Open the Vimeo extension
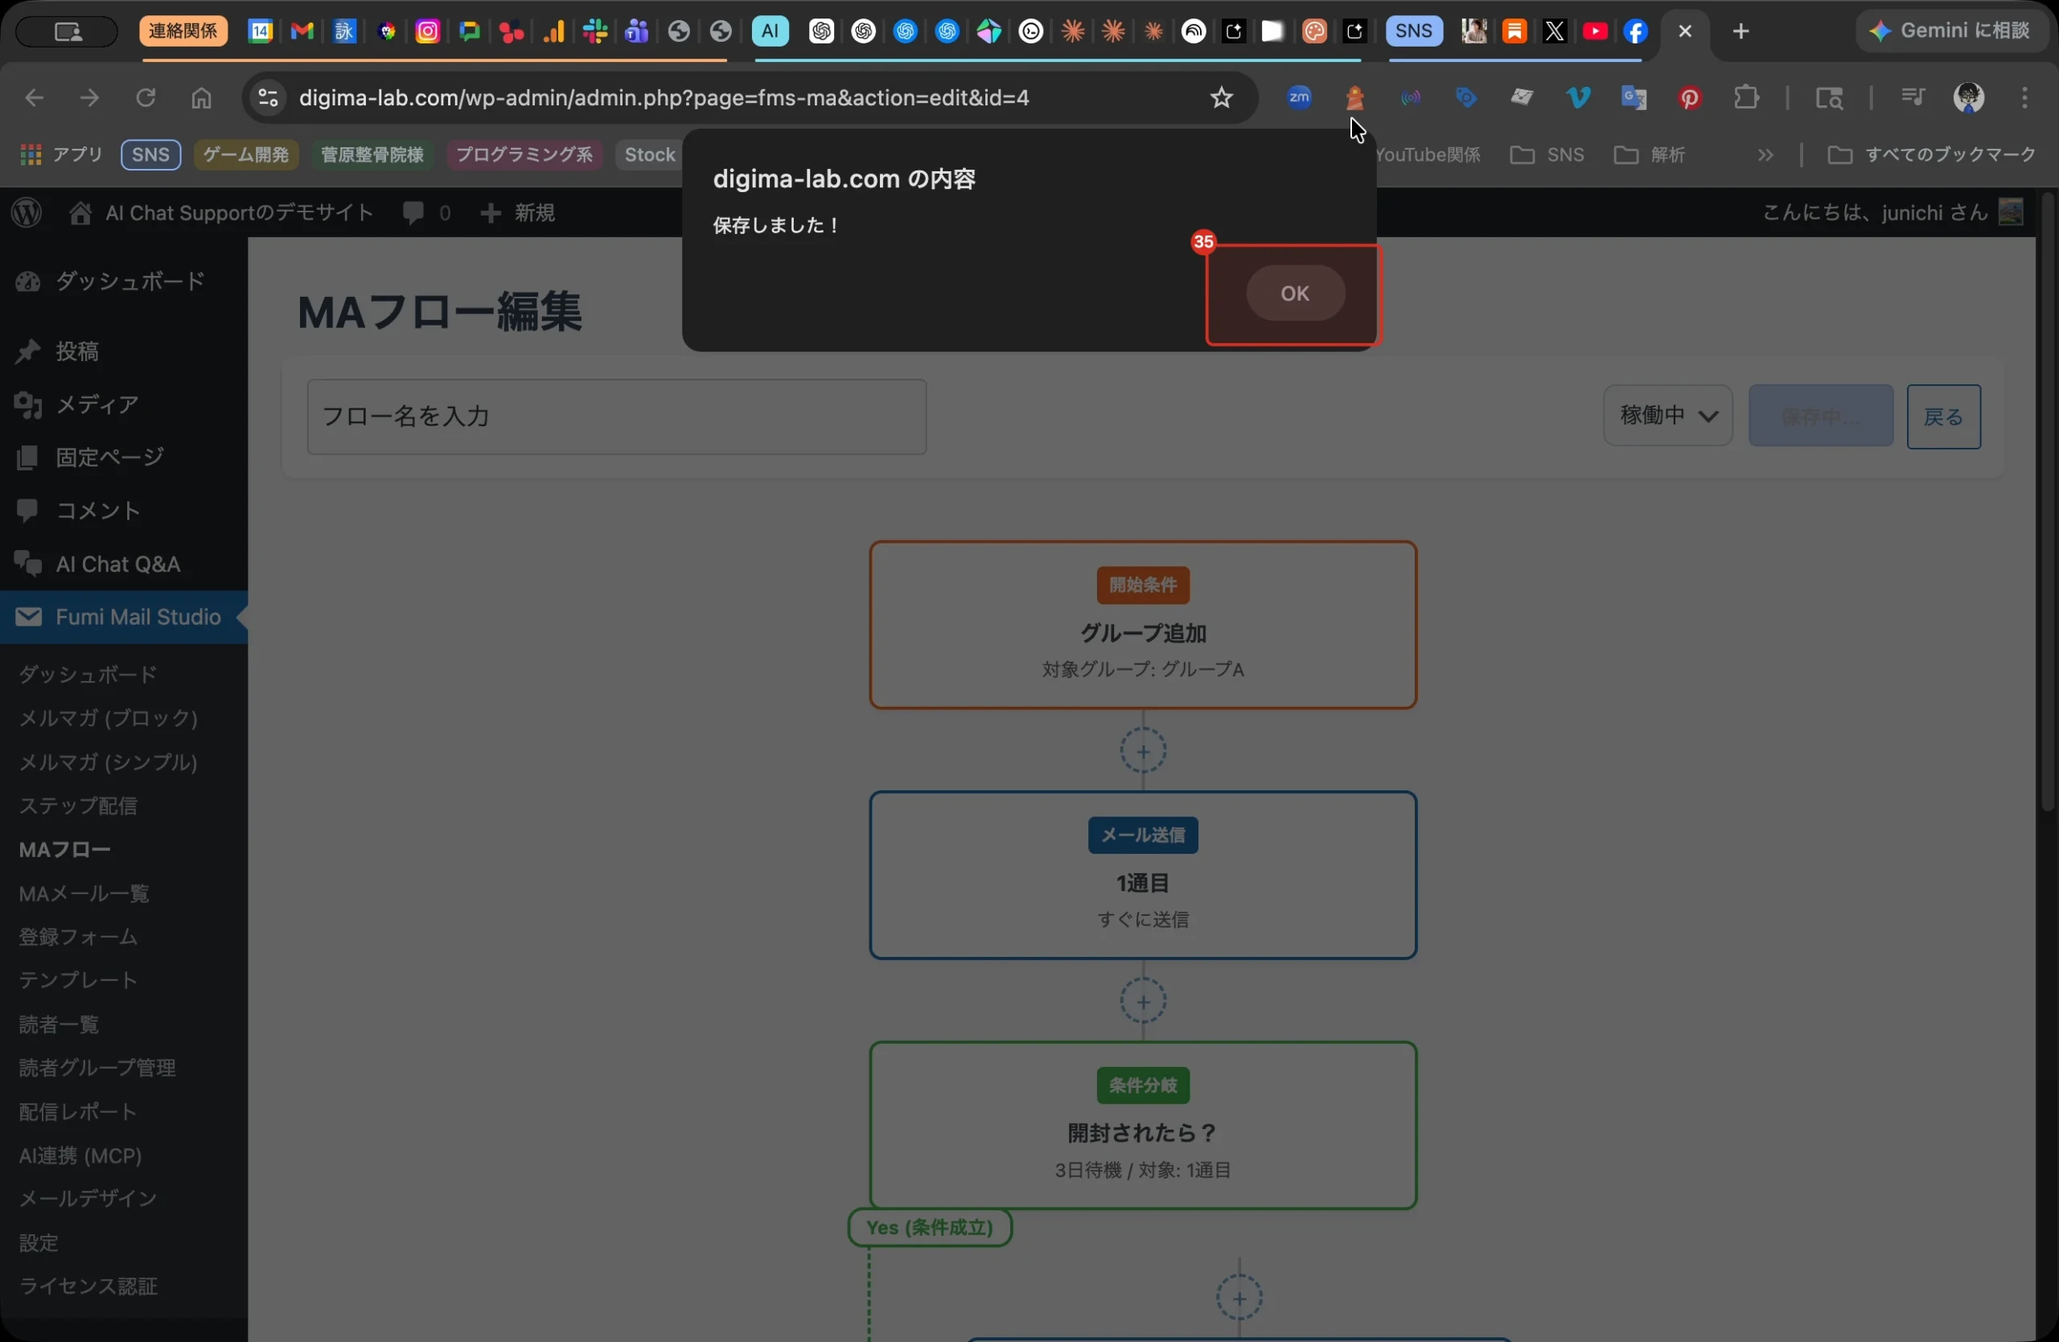Image resolution: width=2059 pixels, height=1342 pixels. point(1578,98)
